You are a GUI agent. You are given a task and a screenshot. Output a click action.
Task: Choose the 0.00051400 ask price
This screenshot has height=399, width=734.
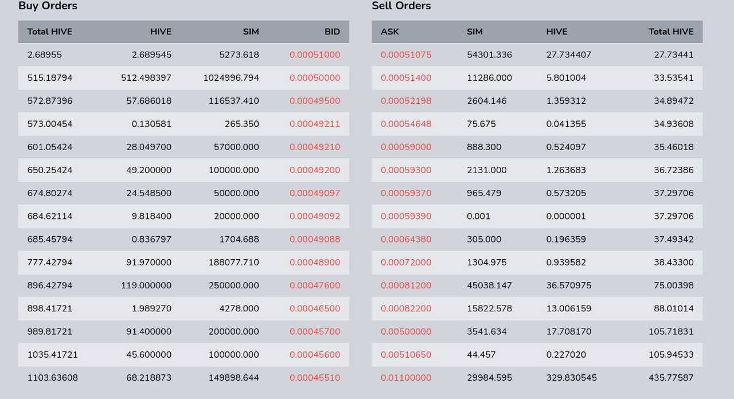(x=406, y=78)
